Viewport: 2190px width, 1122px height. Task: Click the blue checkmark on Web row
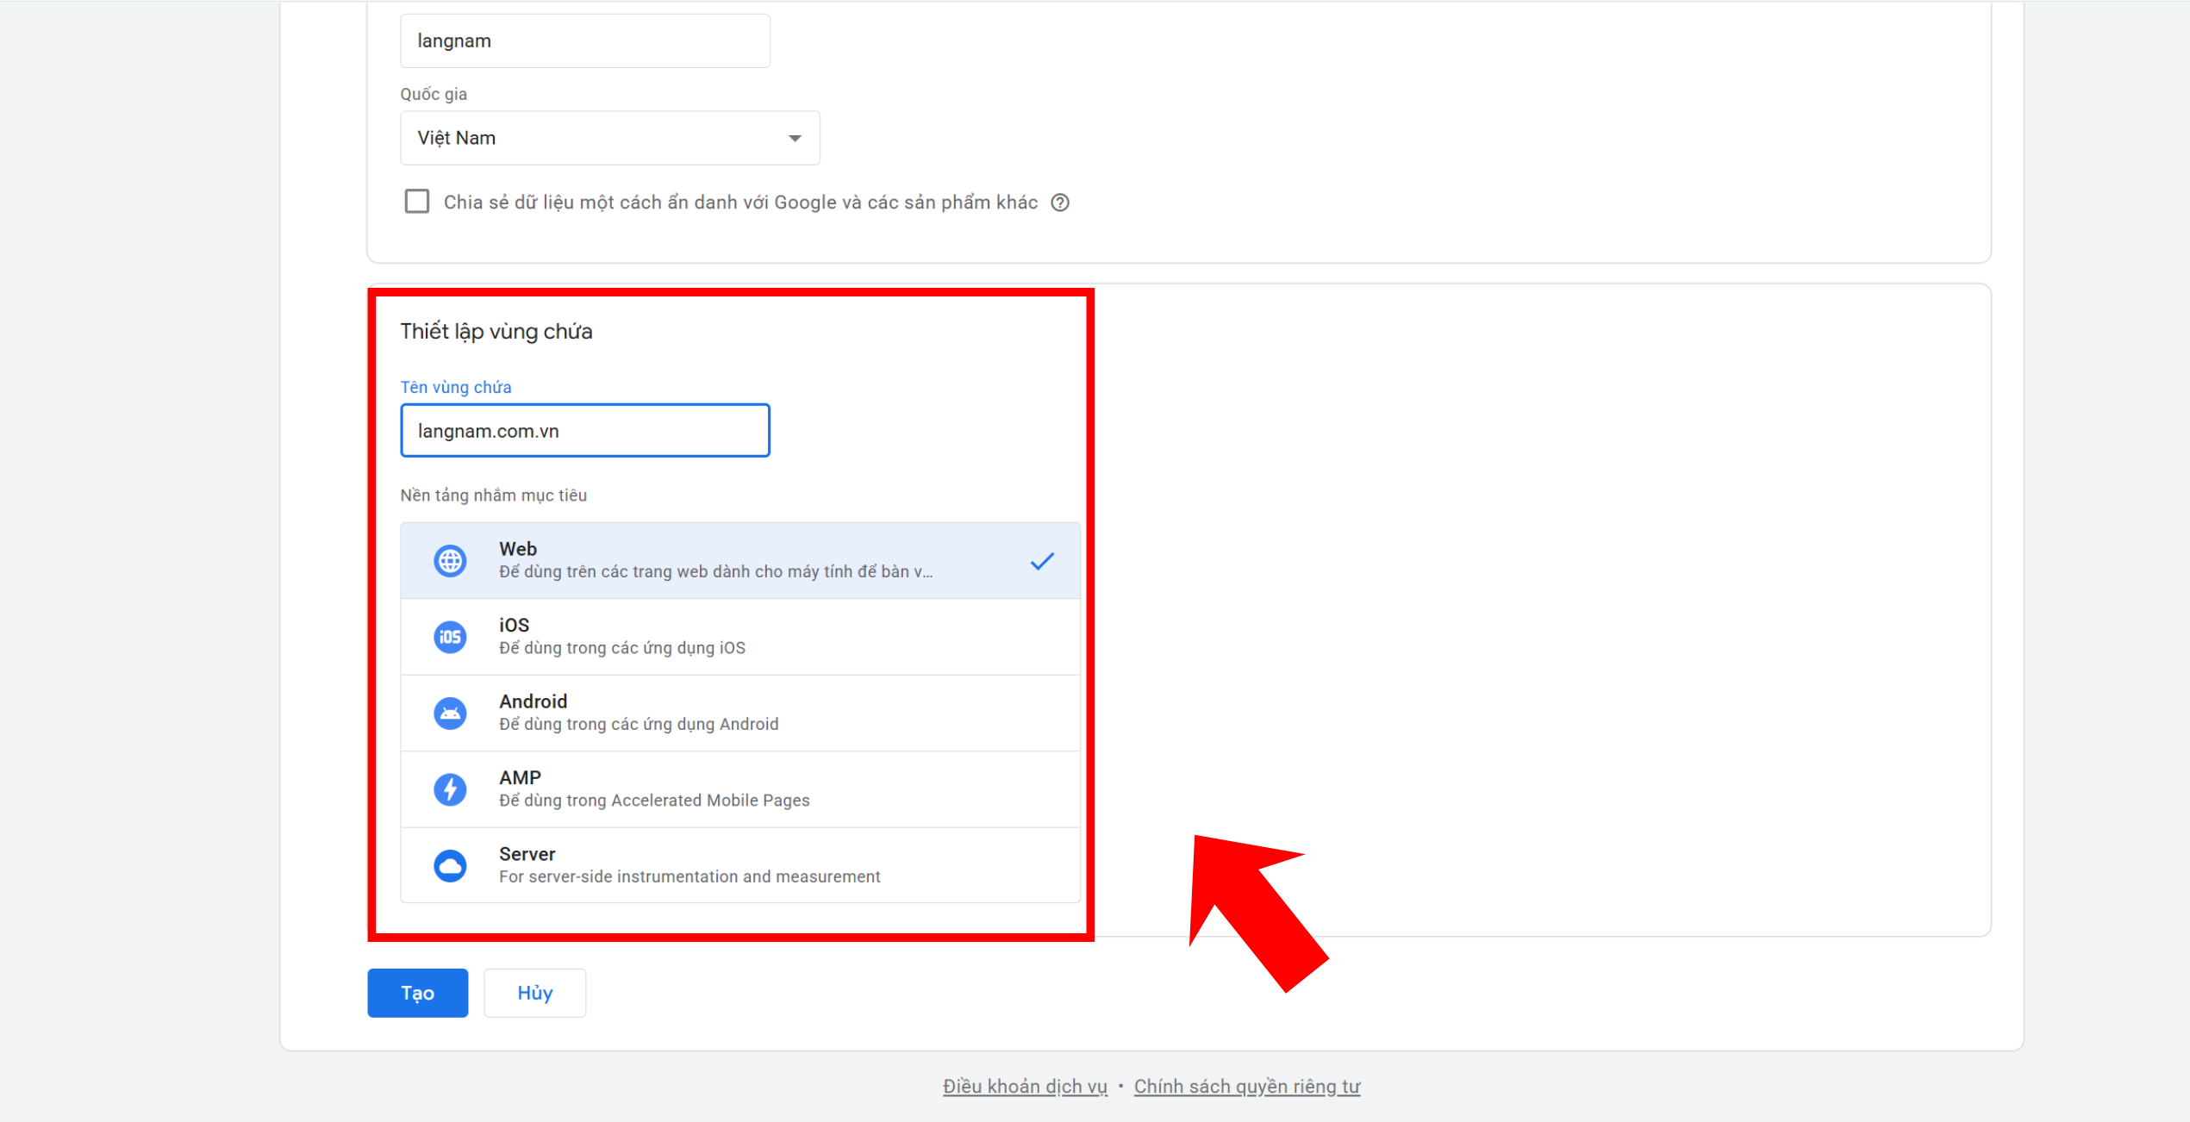(1042, 562)
